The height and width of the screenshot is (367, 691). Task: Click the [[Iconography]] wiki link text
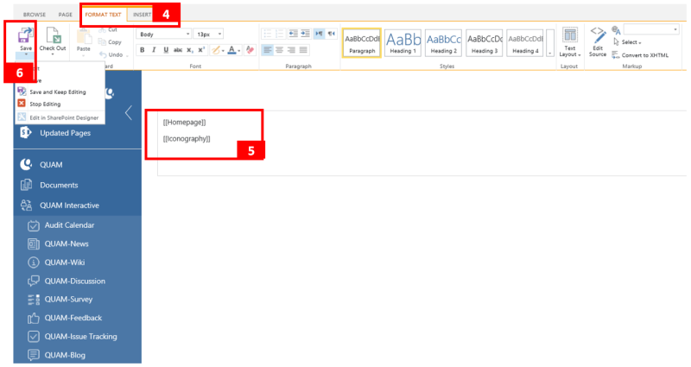coord(187,138)
